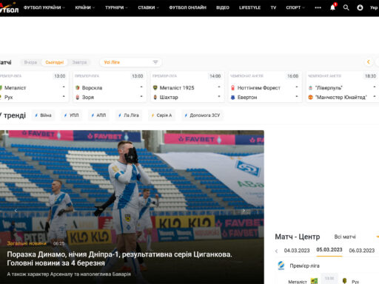Screen dimensions: 379x284
Task: Click the Manchester United crest
Action: tap(310, 97)
